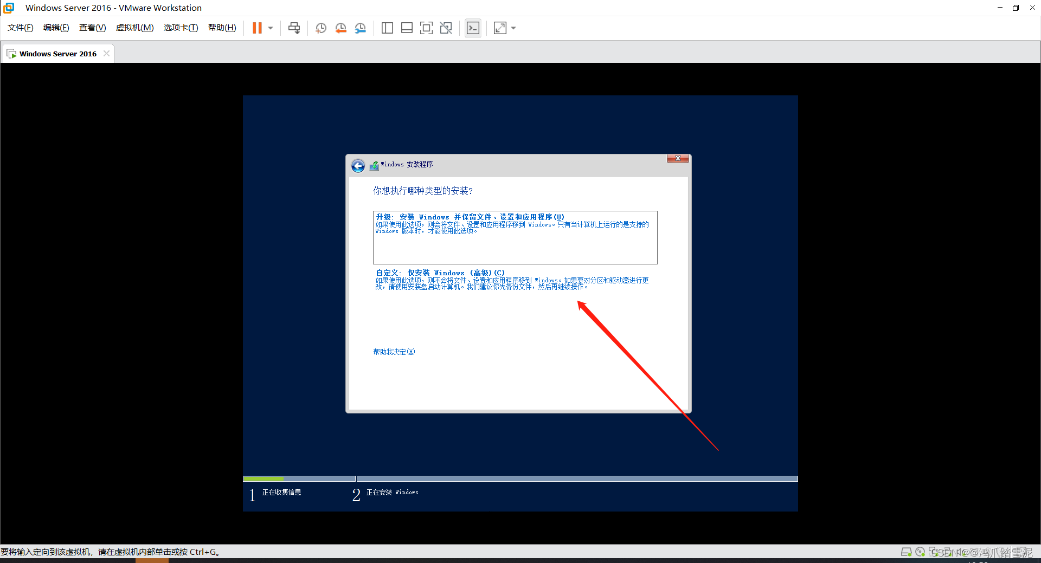
Task: Restore down the VMware Workstation window
Action: [1016, 8]
